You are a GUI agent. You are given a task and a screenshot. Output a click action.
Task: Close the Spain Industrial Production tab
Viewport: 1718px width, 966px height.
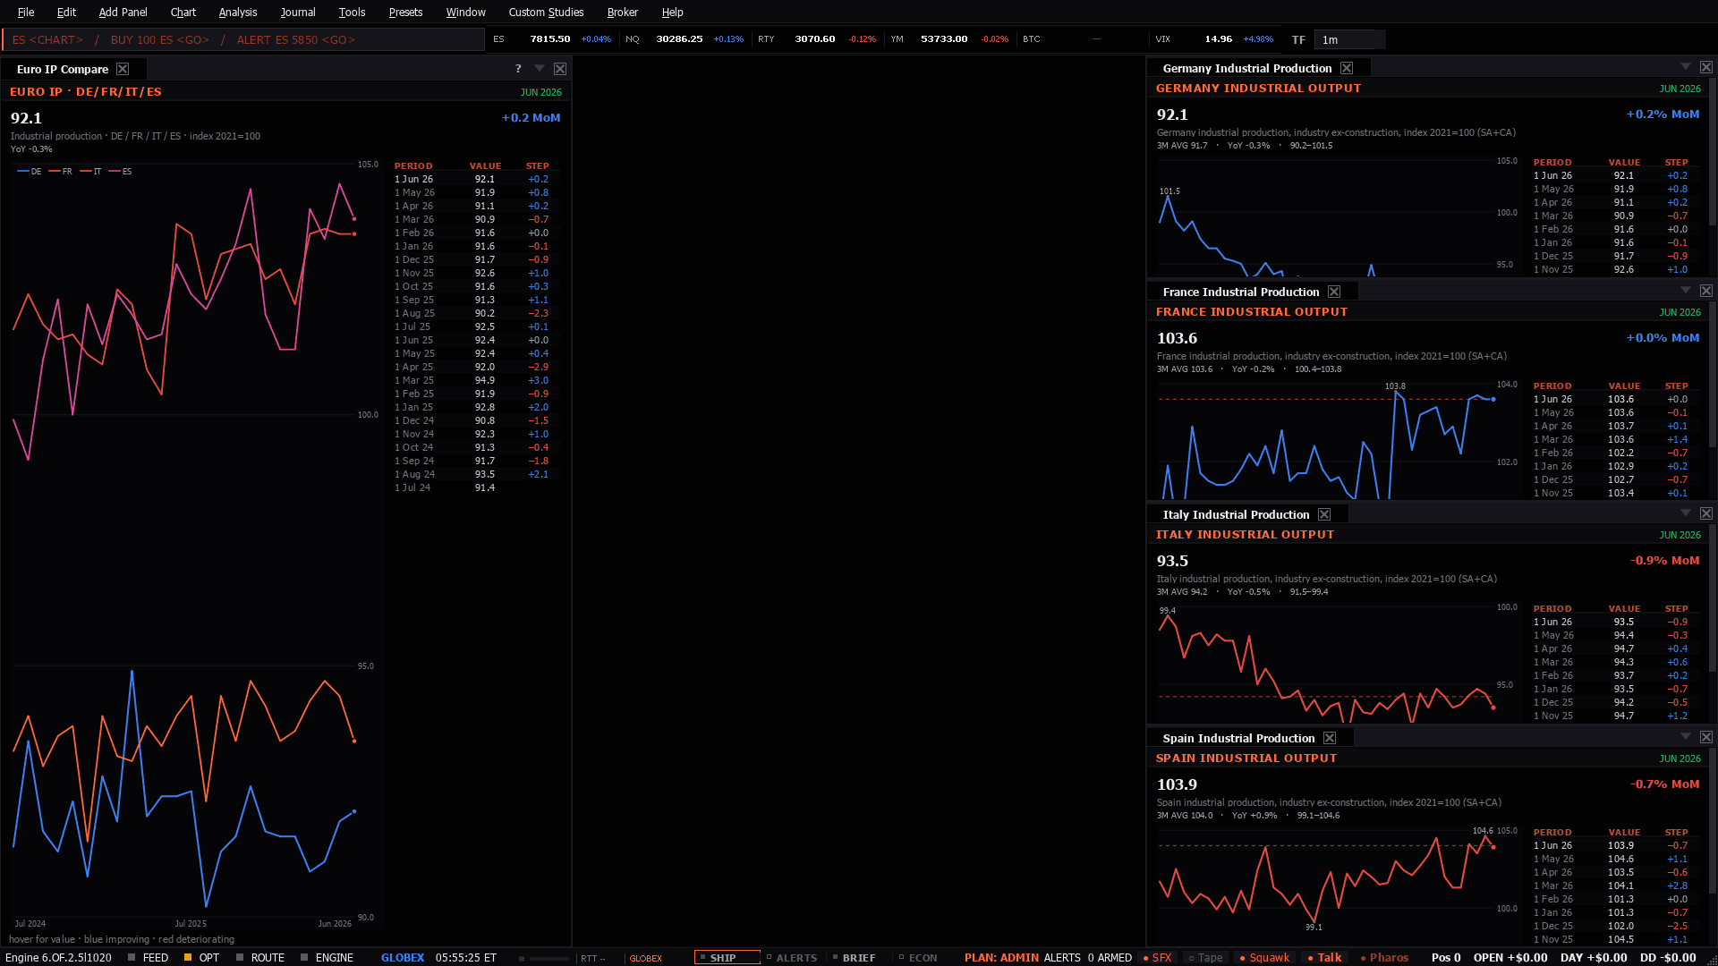tap(1330, 738)
